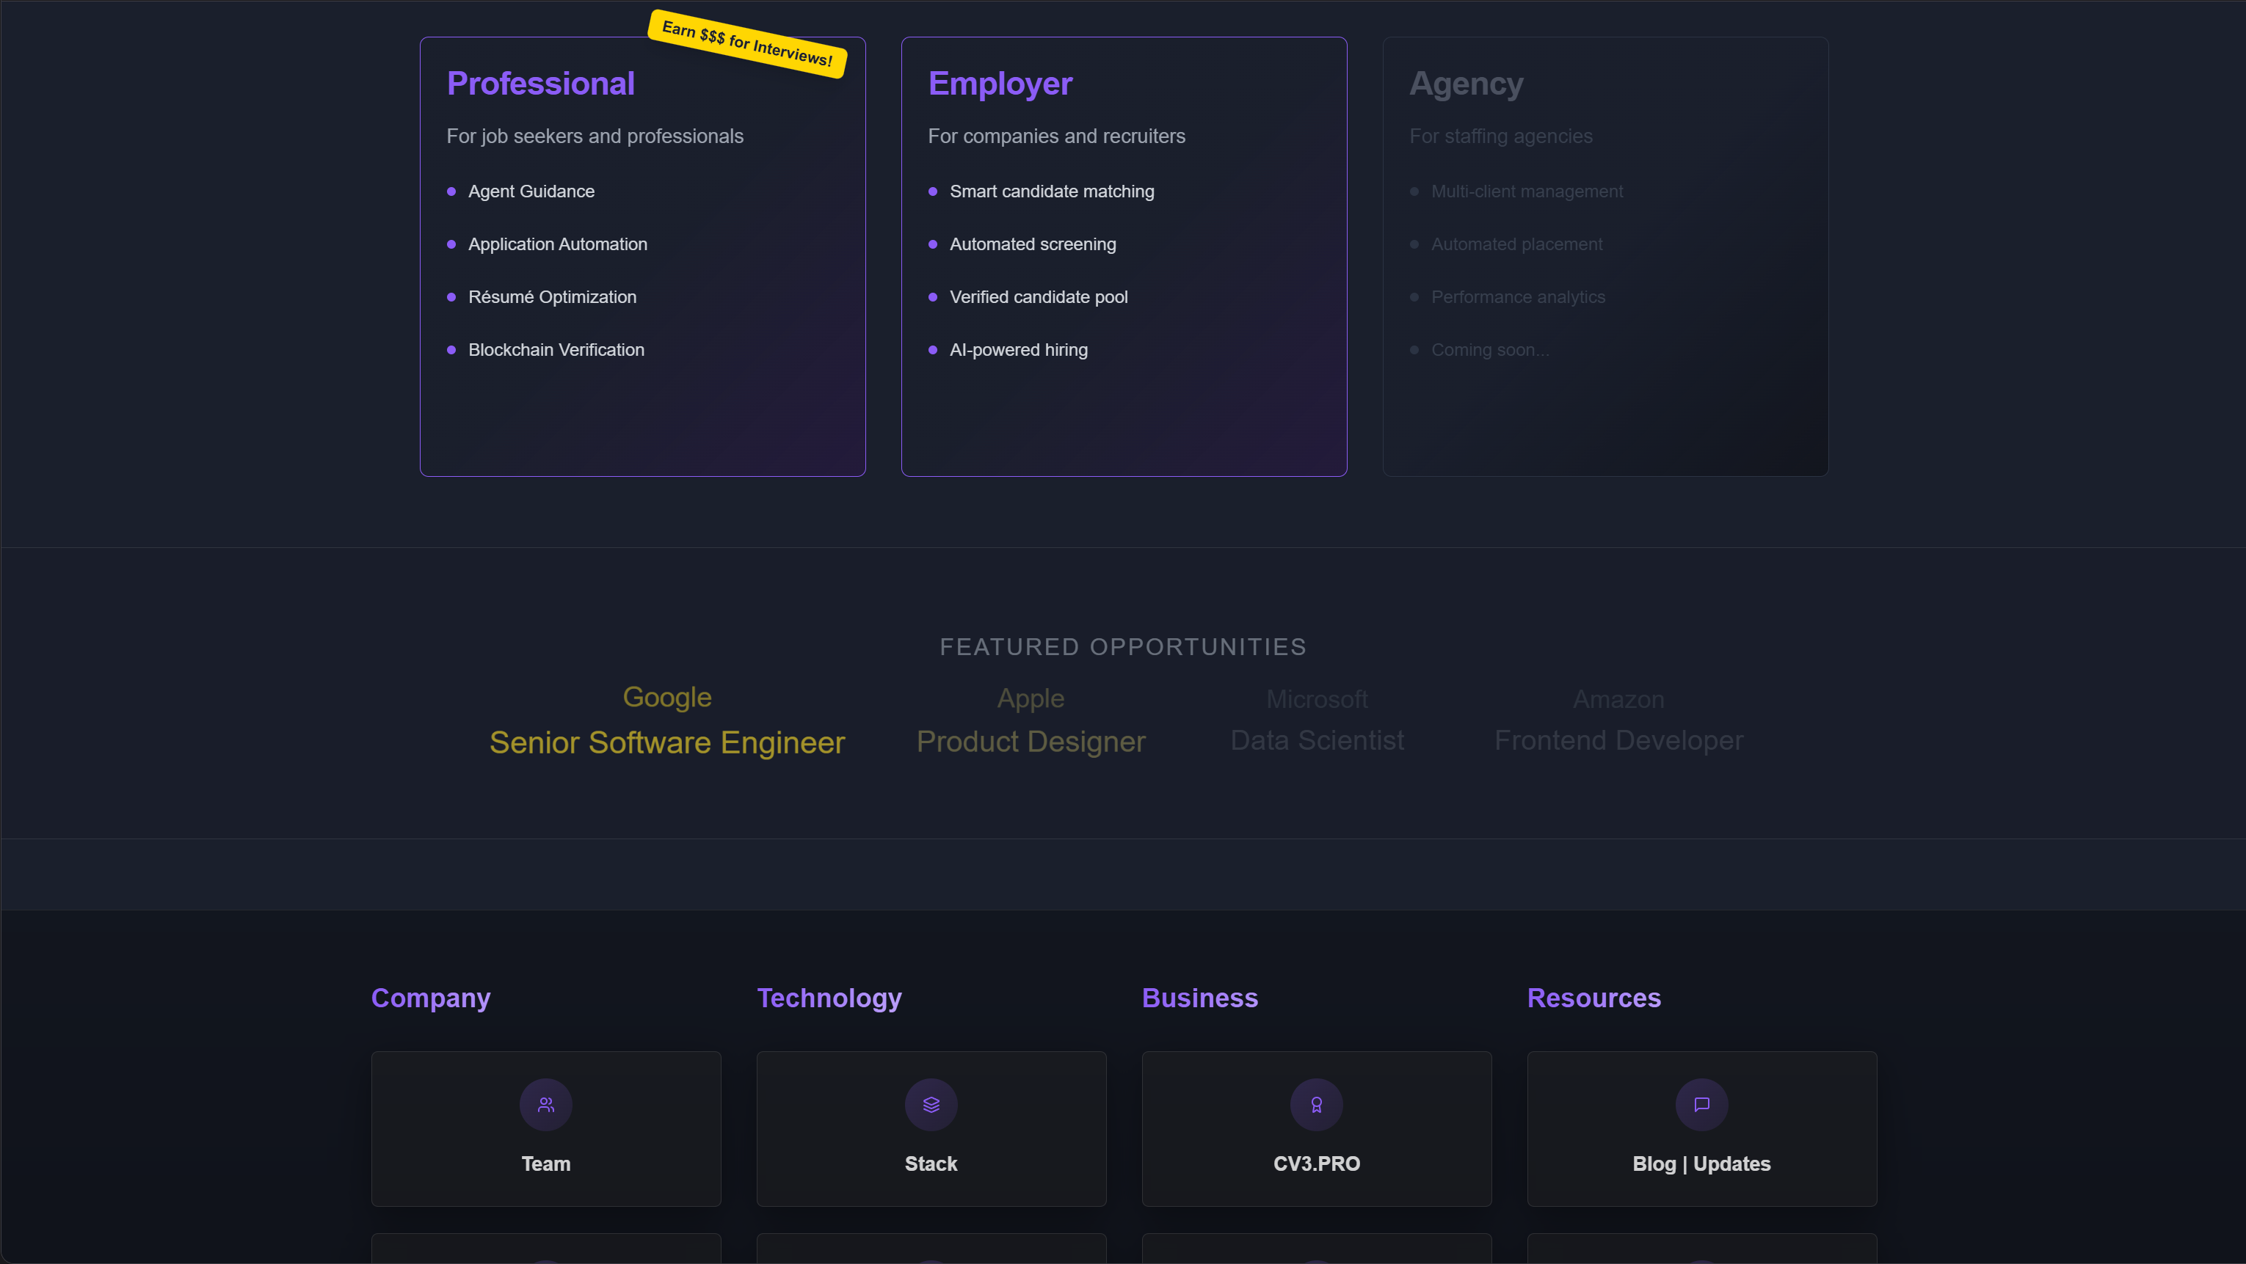Click the FEATURED OPPORTUNITIES section title

[x=1122, y=646]
